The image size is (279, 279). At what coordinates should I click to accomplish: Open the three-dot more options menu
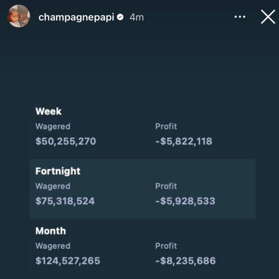(x=239, y=17)
